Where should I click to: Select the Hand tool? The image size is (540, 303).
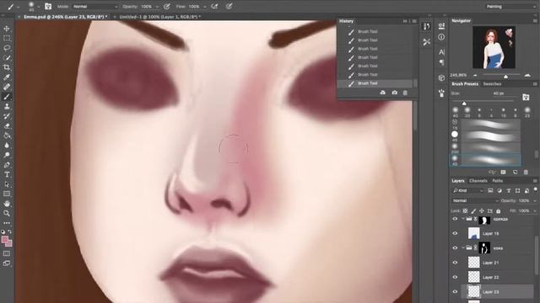pos(7,204)
